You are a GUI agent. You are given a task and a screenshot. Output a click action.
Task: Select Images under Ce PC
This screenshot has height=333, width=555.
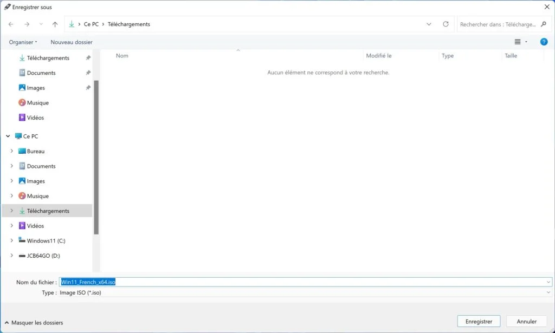(x=36, y=181)
